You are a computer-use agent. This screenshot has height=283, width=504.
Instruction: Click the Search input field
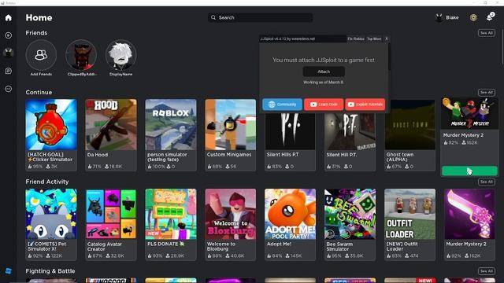[x=261, y=17]
